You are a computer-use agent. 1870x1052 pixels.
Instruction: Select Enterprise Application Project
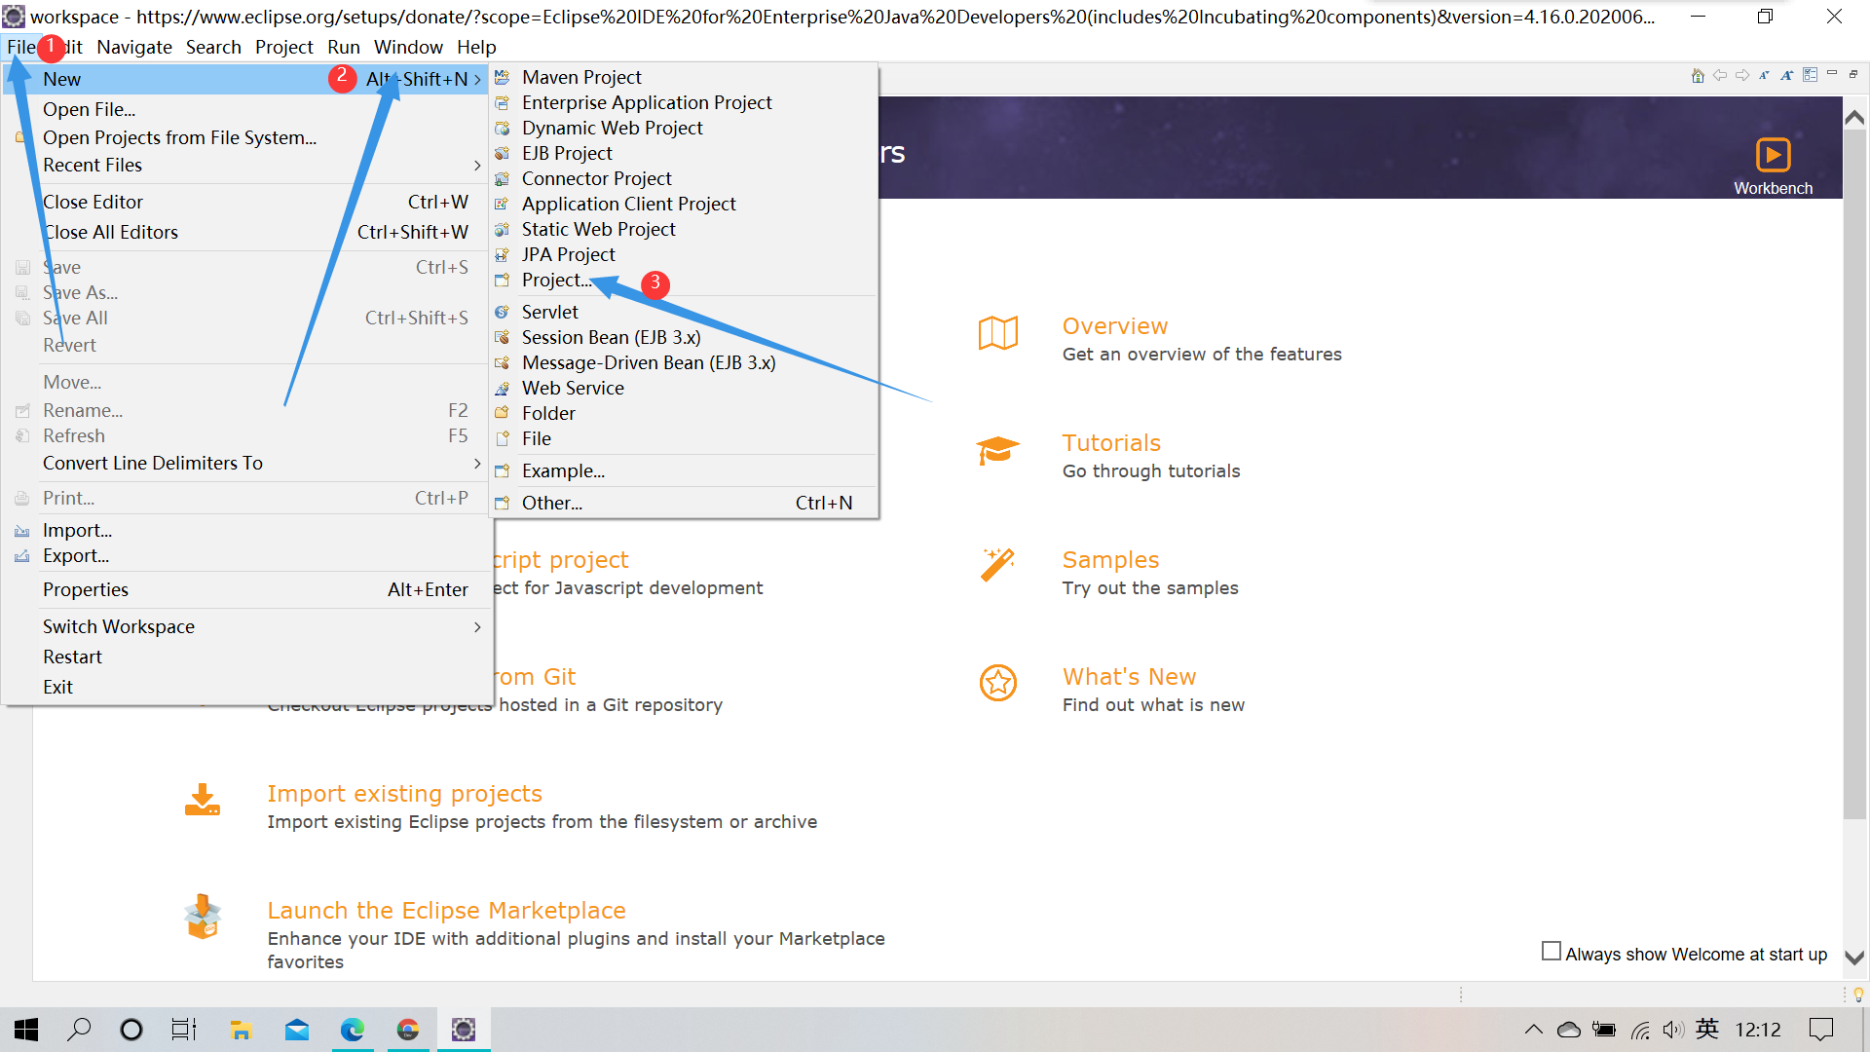(x=647, y=102)
